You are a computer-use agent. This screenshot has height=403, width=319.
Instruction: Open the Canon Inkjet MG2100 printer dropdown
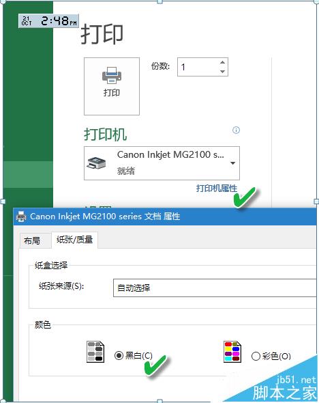[x=162, y=163]
